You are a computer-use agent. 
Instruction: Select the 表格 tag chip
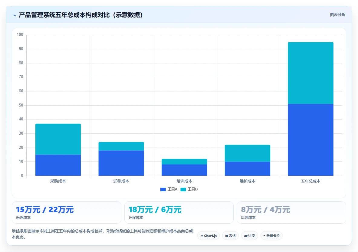click(230, 236)
